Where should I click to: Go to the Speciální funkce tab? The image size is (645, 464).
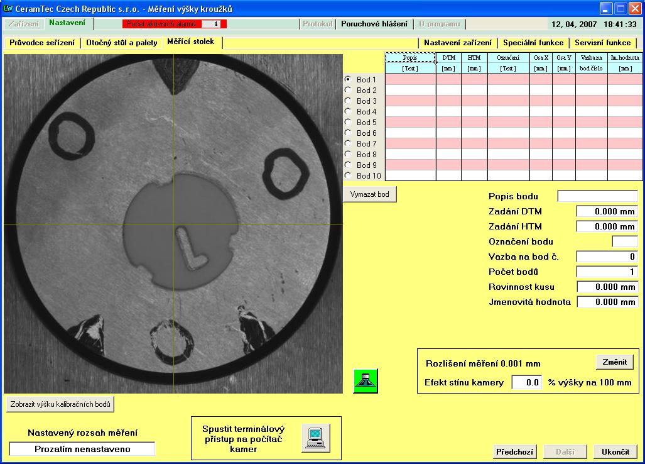pyautogui.click(x=533, y=43)
